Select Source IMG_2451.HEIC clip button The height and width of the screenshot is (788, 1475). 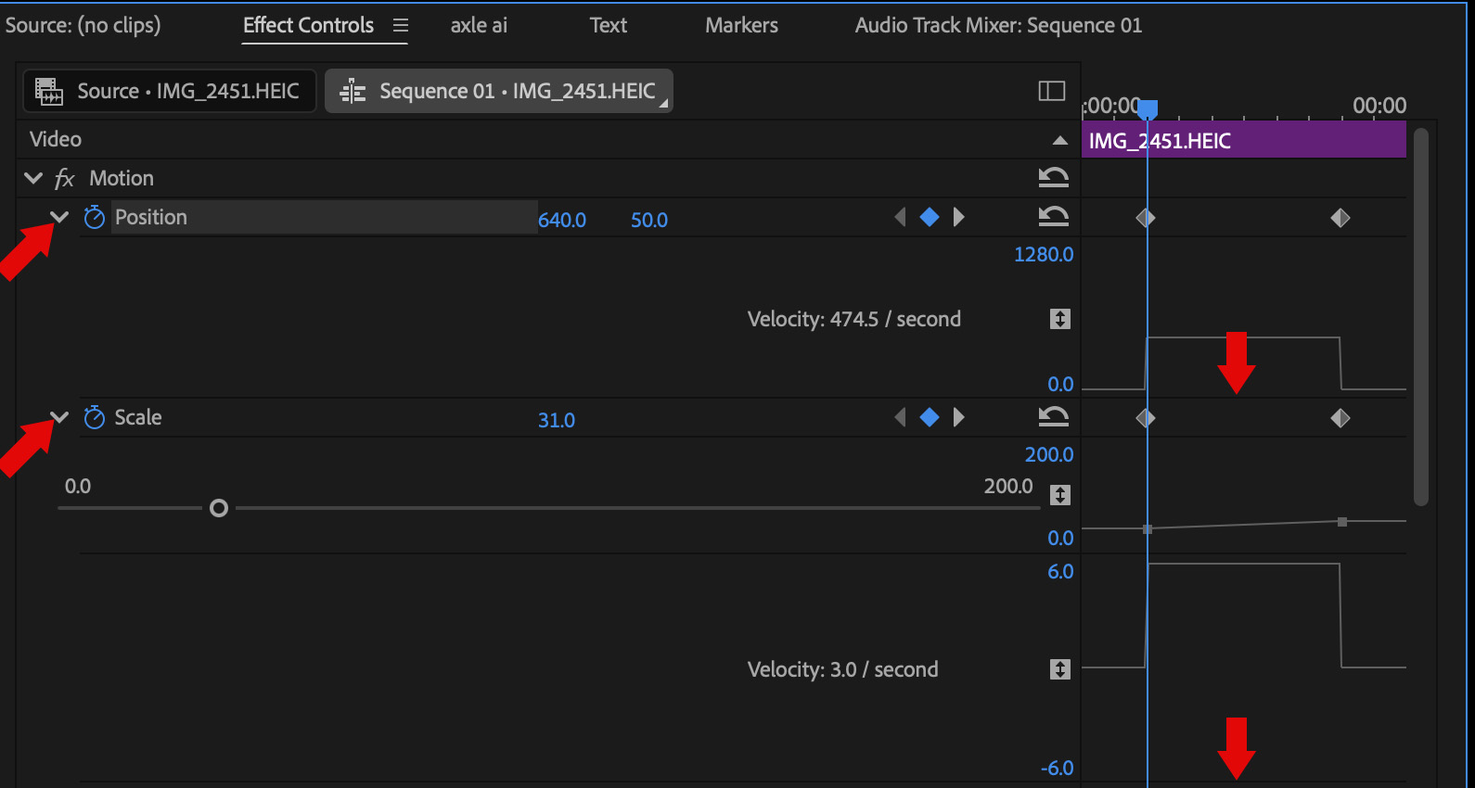170,91
